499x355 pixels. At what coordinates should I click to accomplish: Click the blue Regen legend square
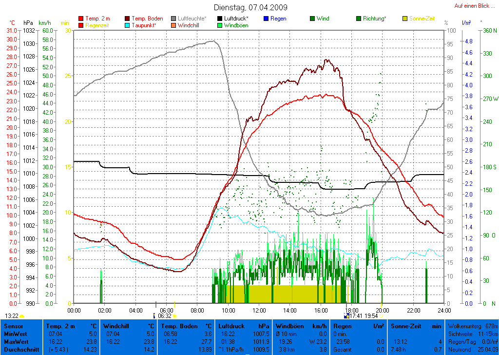(x=266, y=19)
